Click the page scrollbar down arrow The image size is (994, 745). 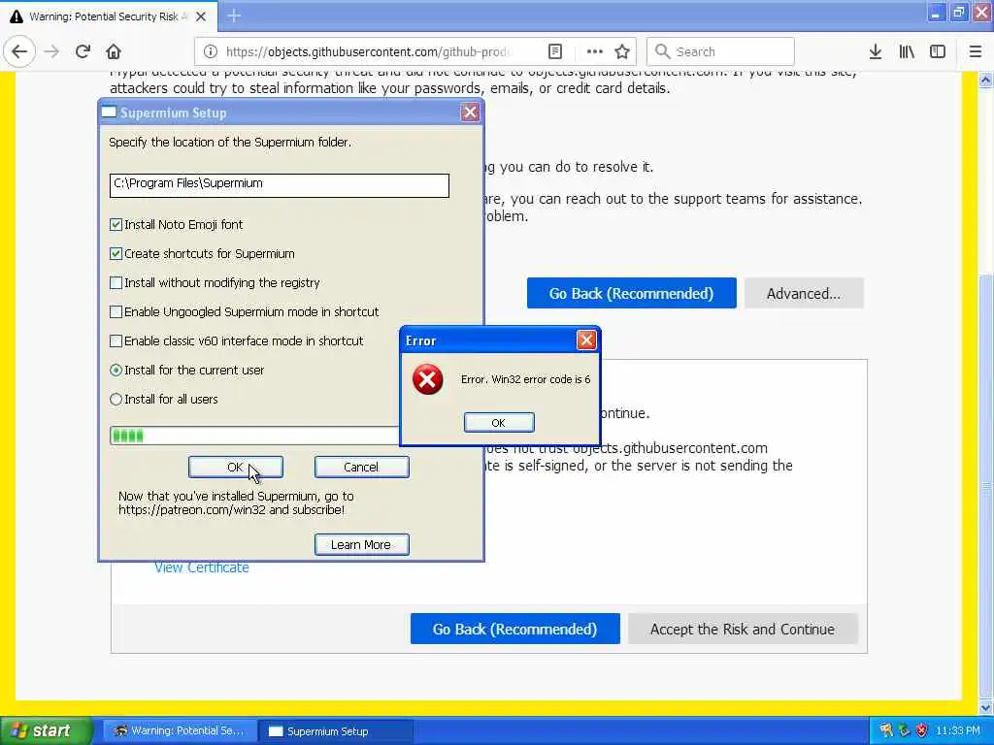985,706
